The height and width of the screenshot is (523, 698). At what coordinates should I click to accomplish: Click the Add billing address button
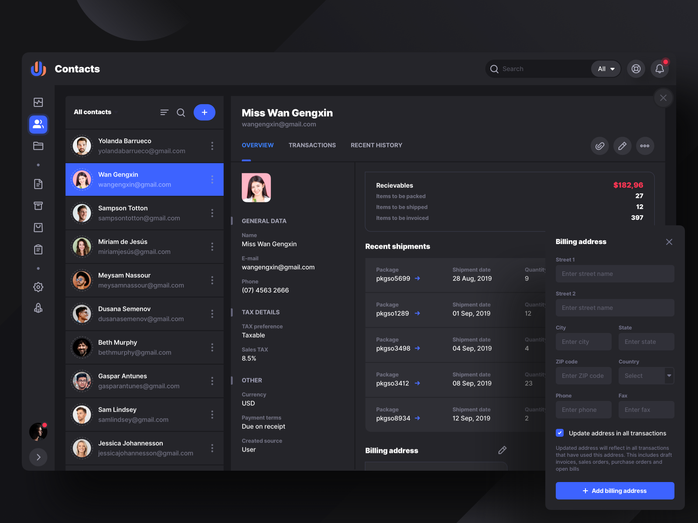coord(615,490)
